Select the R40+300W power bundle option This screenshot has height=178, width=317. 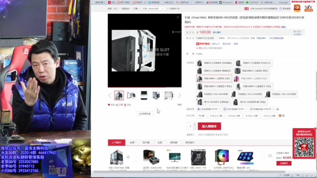click(x=280, y=94)
